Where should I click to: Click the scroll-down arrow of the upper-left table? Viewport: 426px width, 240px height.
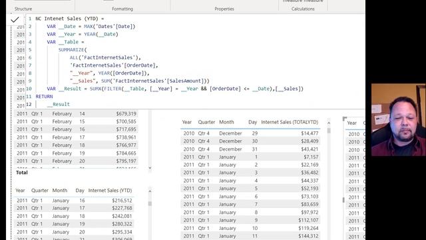click(150, 168)
